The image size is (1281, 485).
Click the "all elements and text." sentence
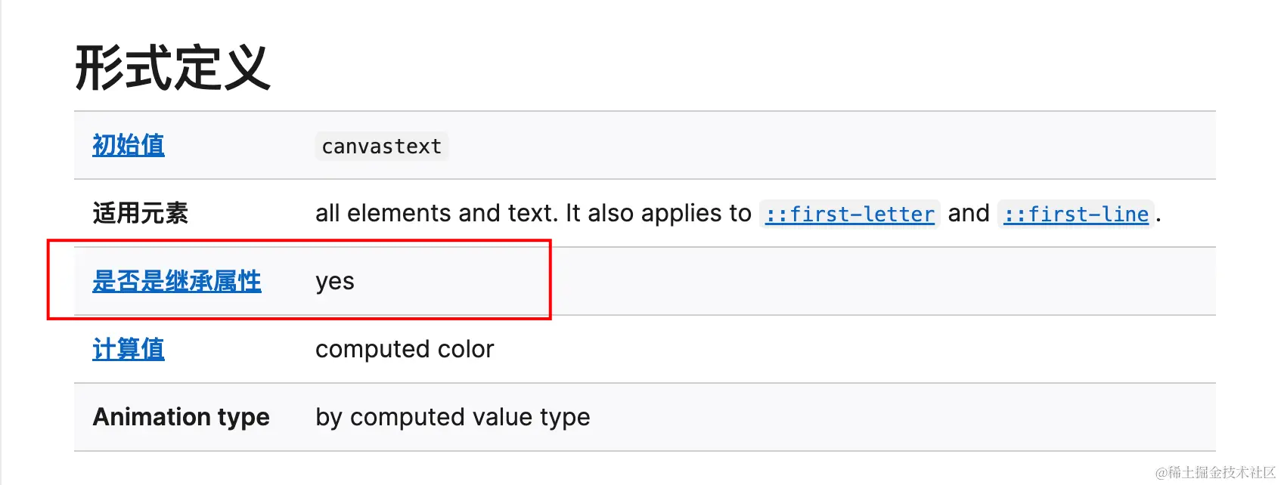[437, 213]
